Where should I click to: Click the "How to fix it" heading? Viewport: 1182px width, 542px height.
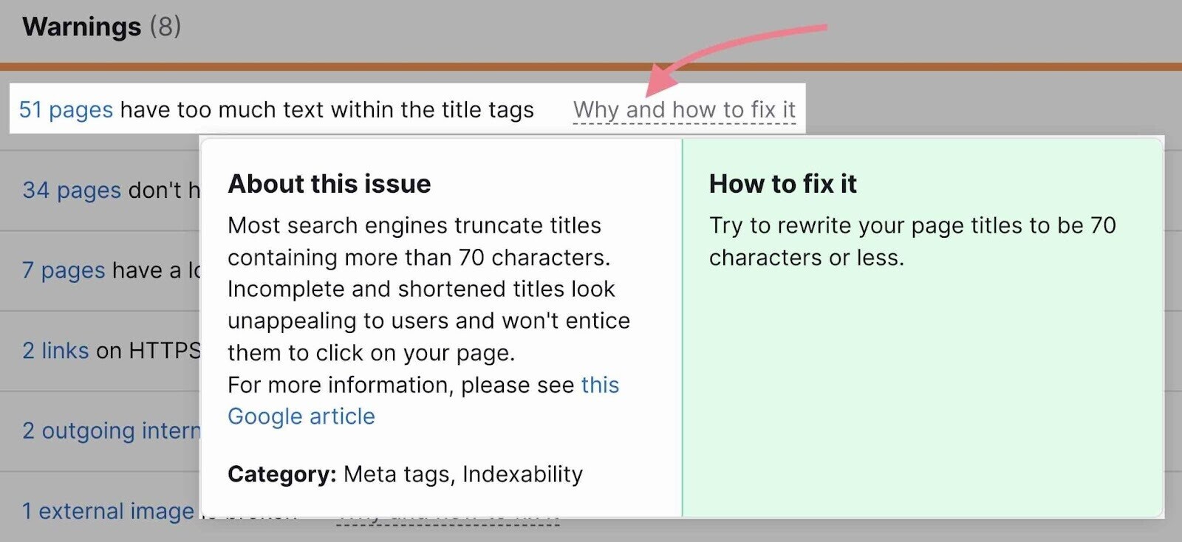tap(782, 184)
